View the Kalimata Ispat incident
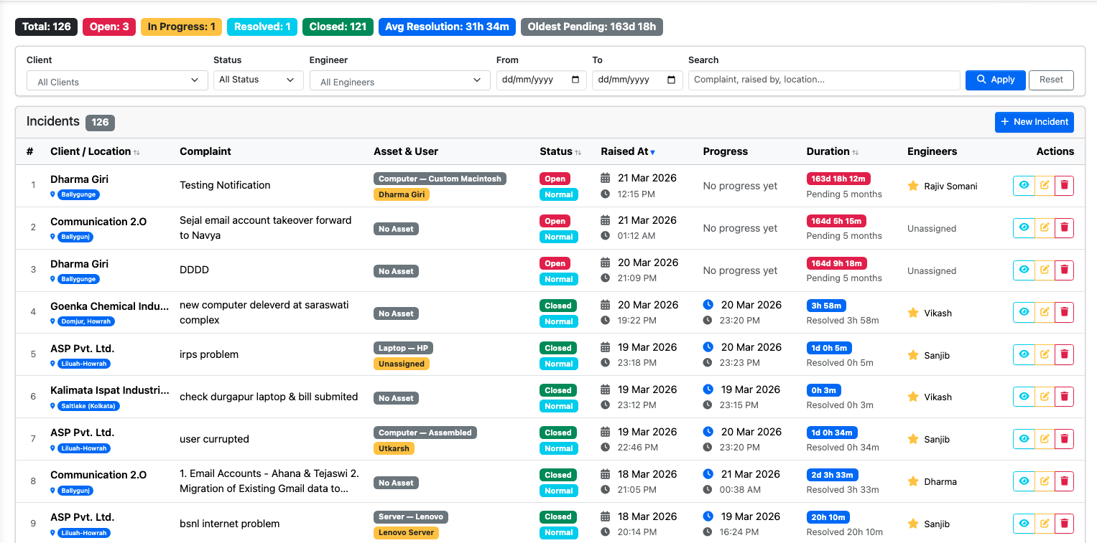Image resolution: width=1097 pixels, height=543 pixels. pos(1024,397)
